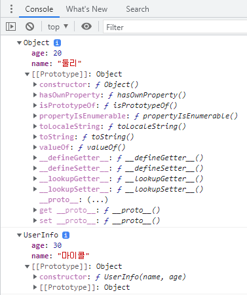
Task: Select the name "둘리" property
Action: tap(56, 63)
